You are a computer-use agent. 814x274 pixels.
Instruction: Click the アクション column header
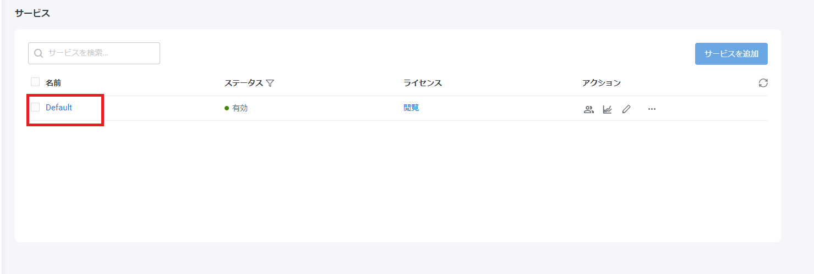pyautogui.click(x=601, y=83)
